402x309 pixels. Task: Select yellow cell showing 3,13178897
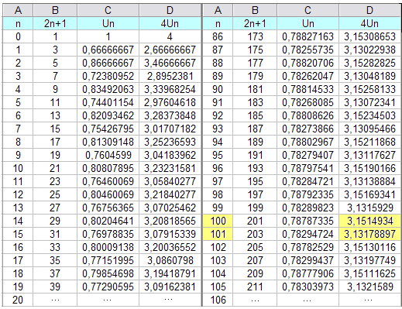(x=369, y=234)
